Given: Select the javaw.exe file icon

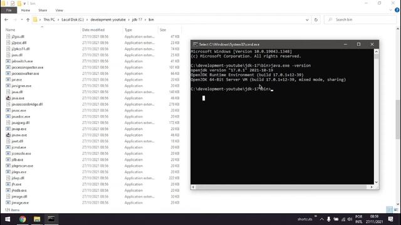Looking at the screenshot, I should (8, 135).
